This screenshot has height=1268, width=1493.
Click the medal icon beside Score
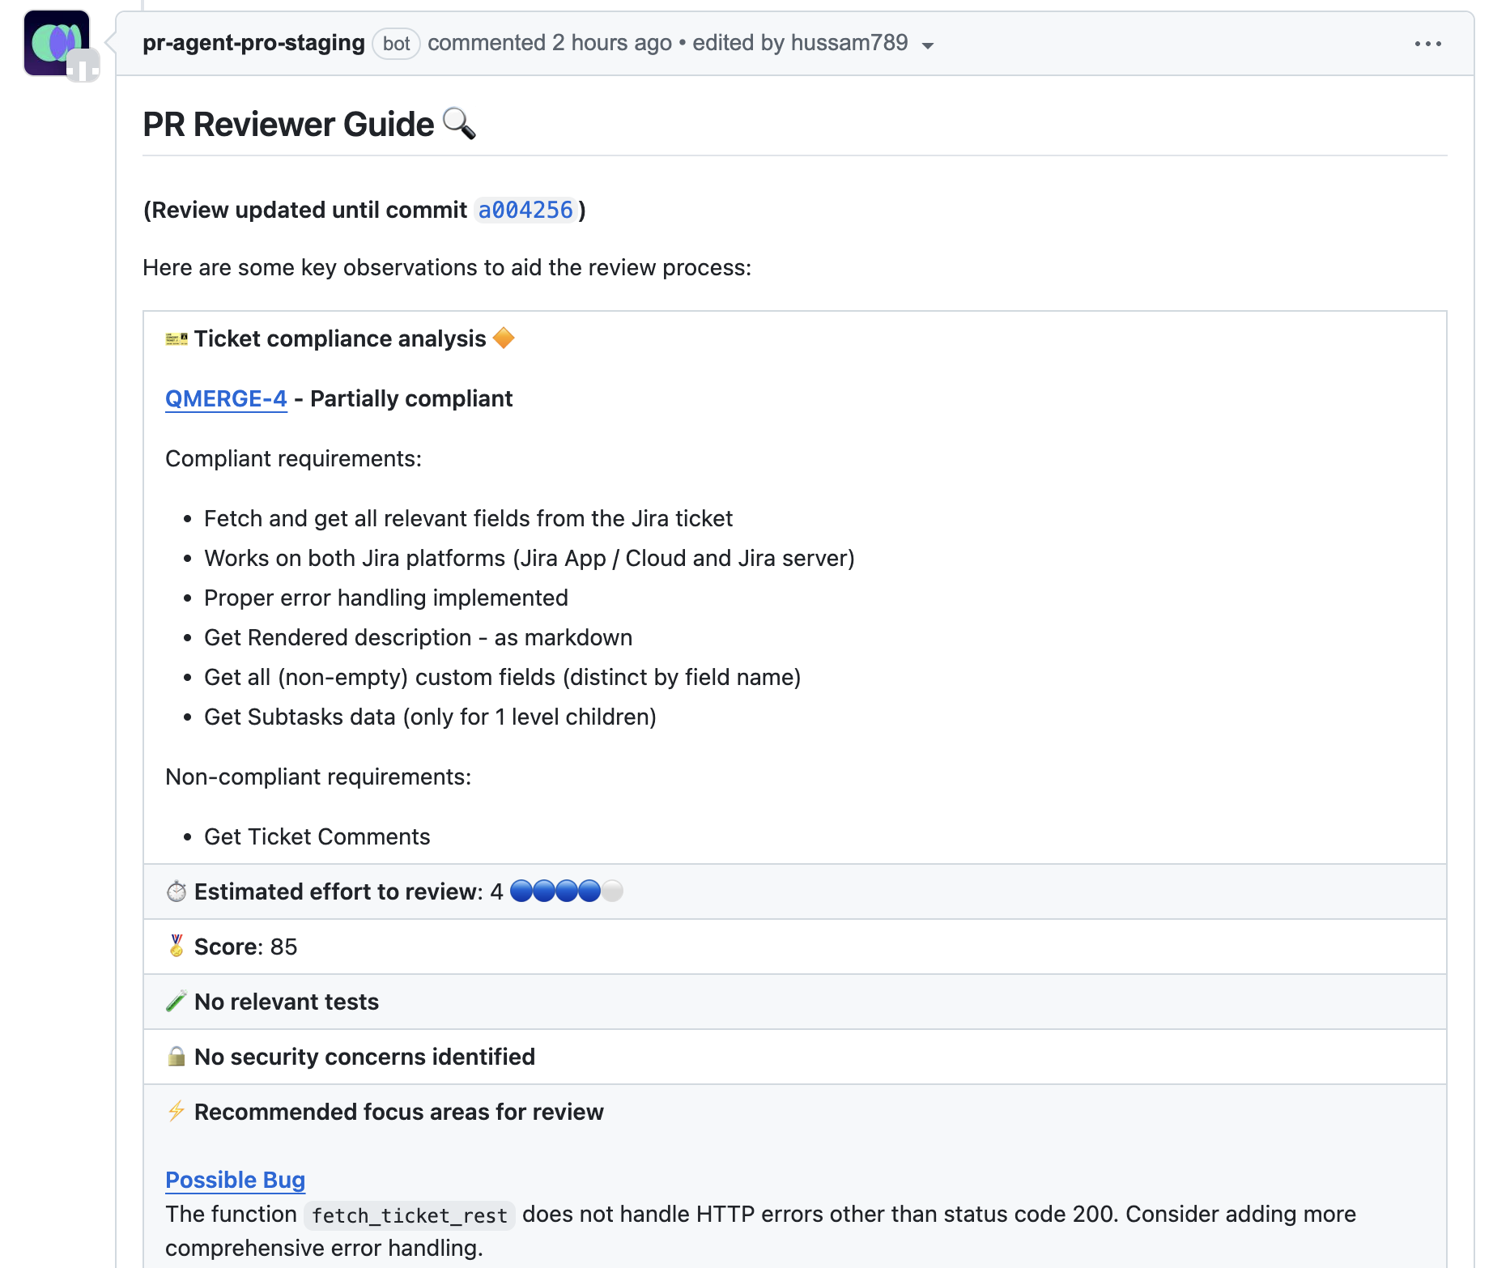[177, 946]
